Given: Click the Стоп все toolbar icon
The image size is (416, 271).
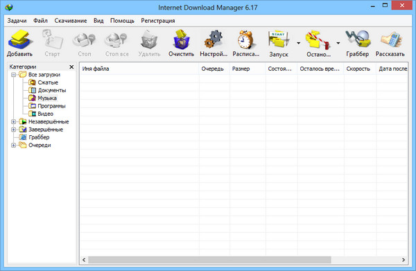Looking at the screenshot, I should coord(116,40).
